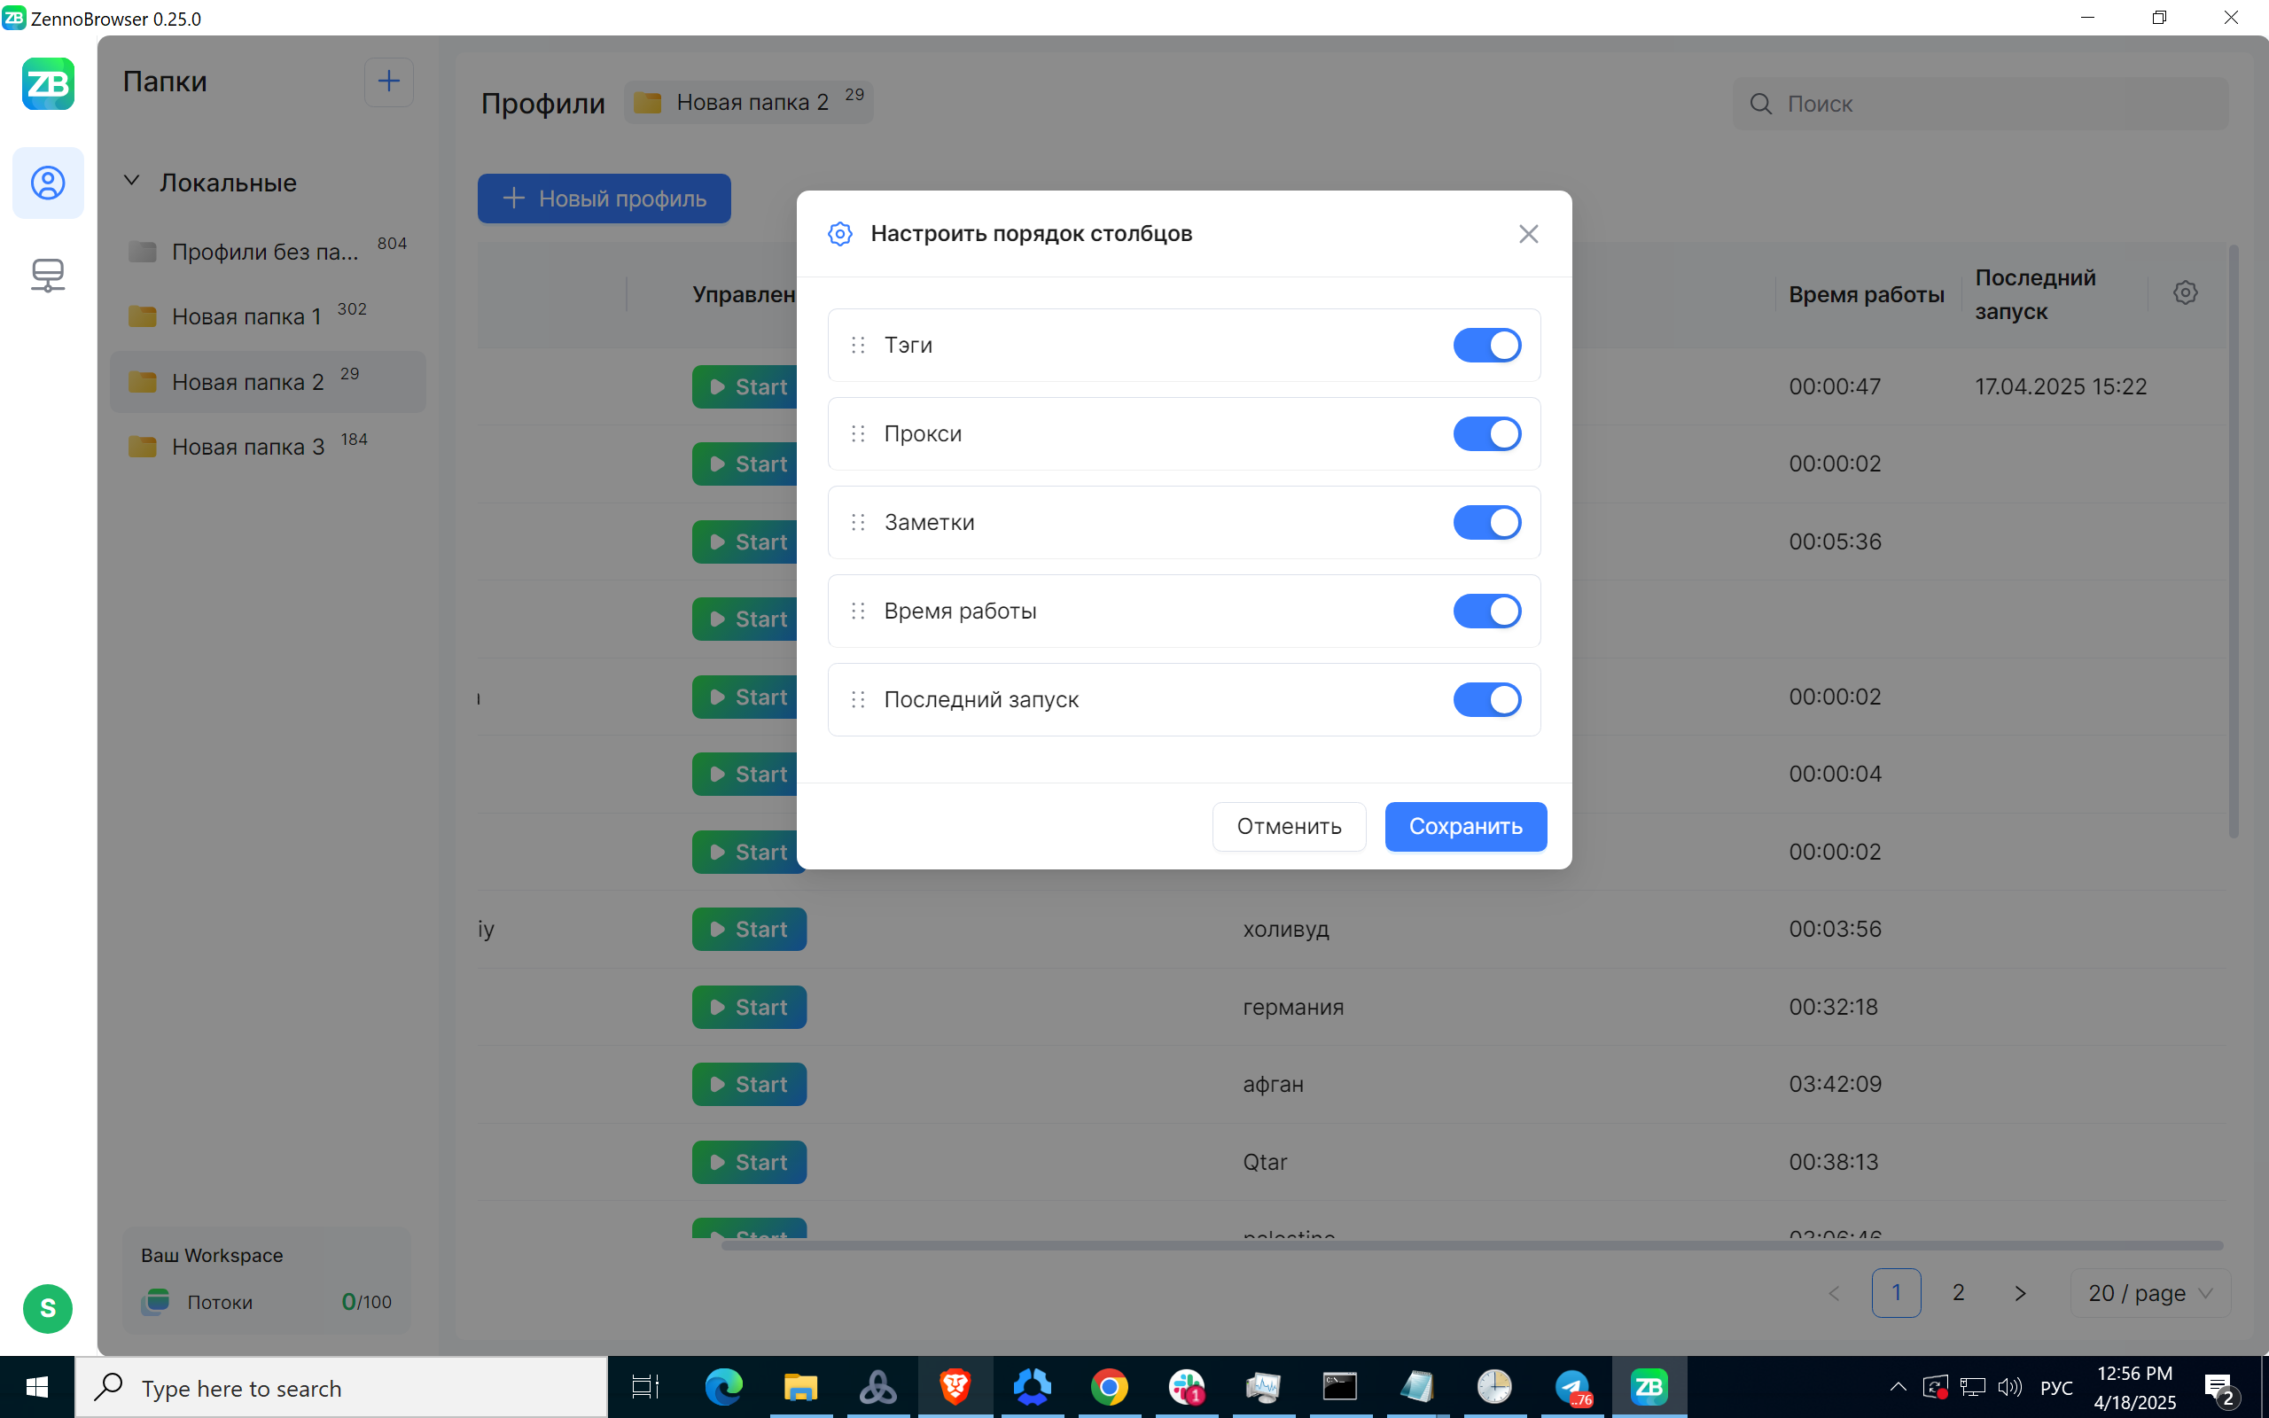
Task: Open page 2 of profiles list
Action: (x=1958, y=1293)
